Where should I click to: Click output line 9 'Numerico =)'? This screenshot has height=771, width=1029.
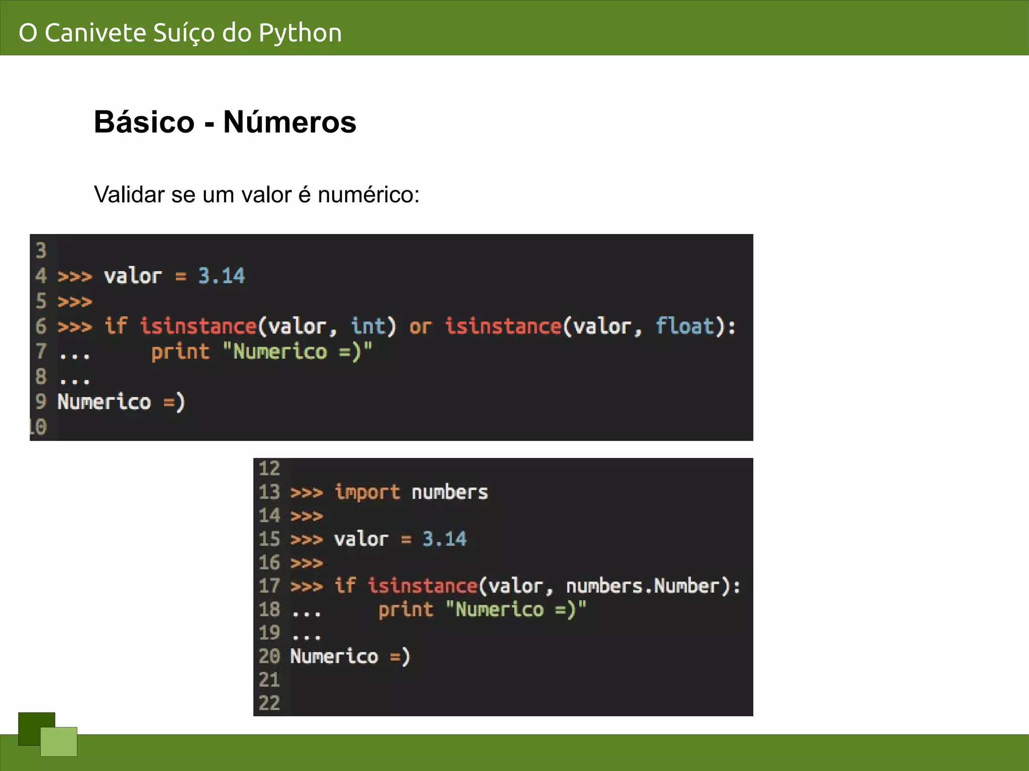click(122, 402)
